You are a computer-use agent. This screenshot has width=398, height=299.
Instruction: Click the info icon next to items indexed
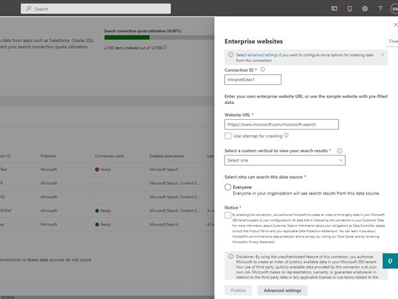point(165,47)
